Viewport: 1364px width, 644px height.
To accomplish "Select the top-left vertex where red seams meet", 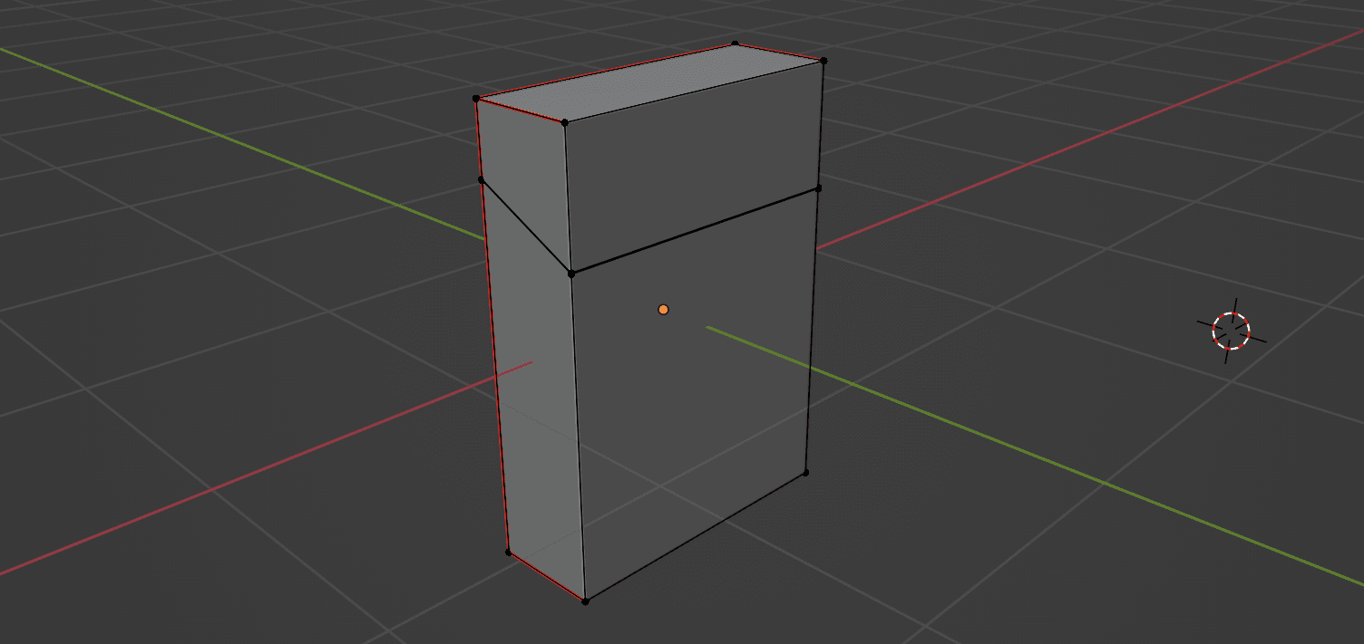I will 476,98.
